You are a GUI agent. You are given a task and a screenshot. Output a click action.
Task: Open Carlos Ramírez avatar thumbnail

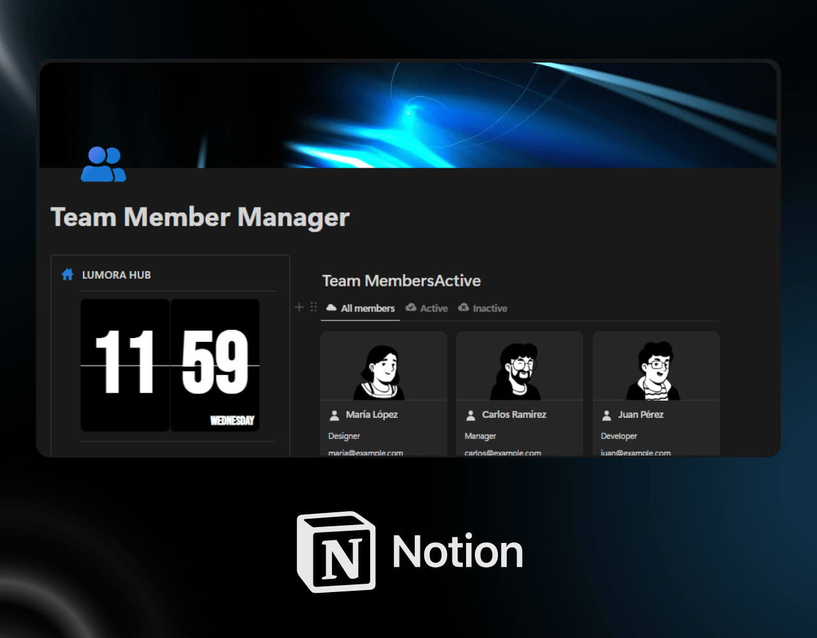[x=520, y=366]
